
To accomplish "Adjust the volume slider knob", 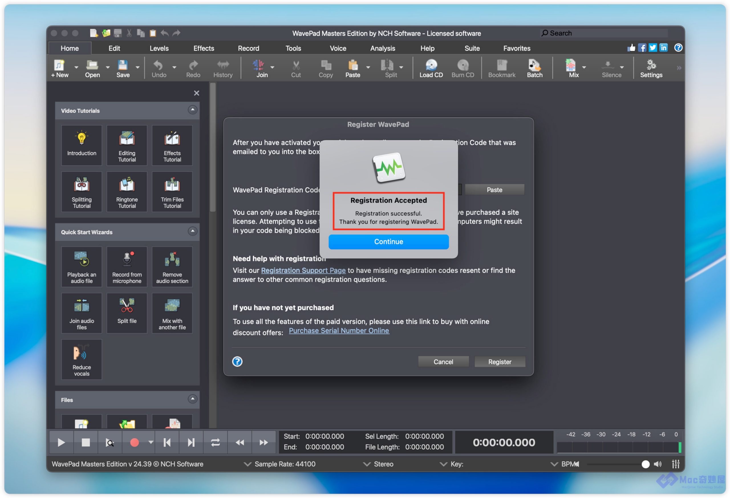I will pos(646,464).
